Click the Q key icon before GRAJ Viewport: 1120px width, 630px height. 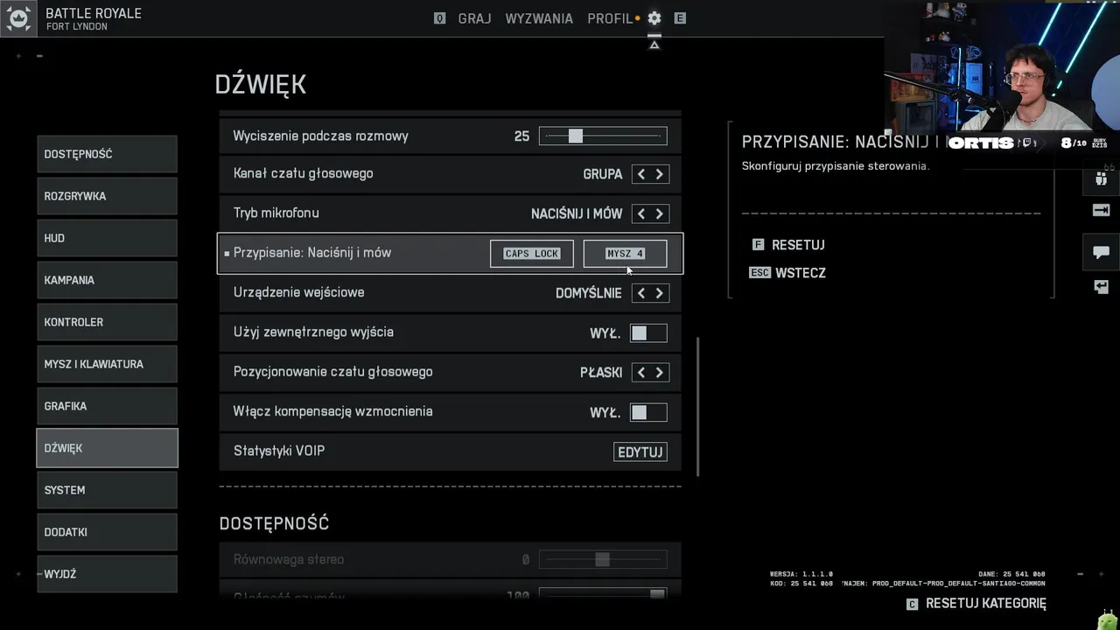pos(440,18)
